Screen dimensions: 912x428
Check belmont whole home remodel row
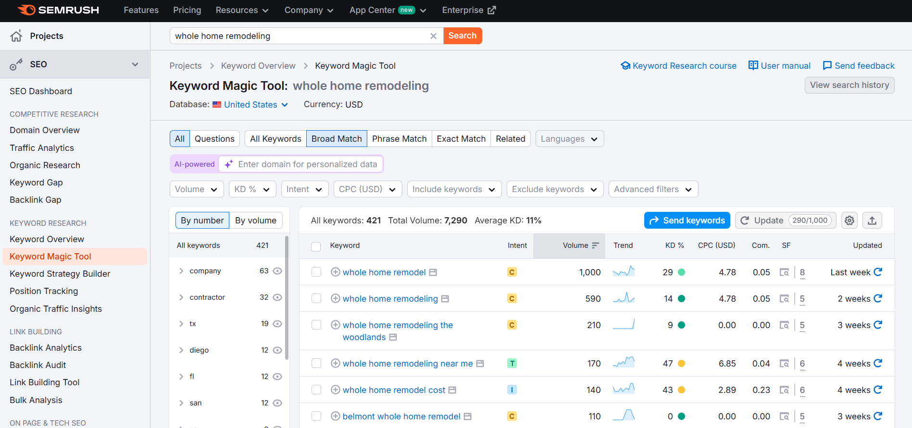point(316,416)
